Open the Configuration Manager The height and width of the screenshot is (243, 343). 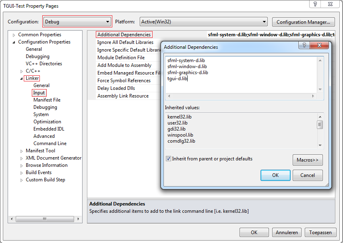304,22
